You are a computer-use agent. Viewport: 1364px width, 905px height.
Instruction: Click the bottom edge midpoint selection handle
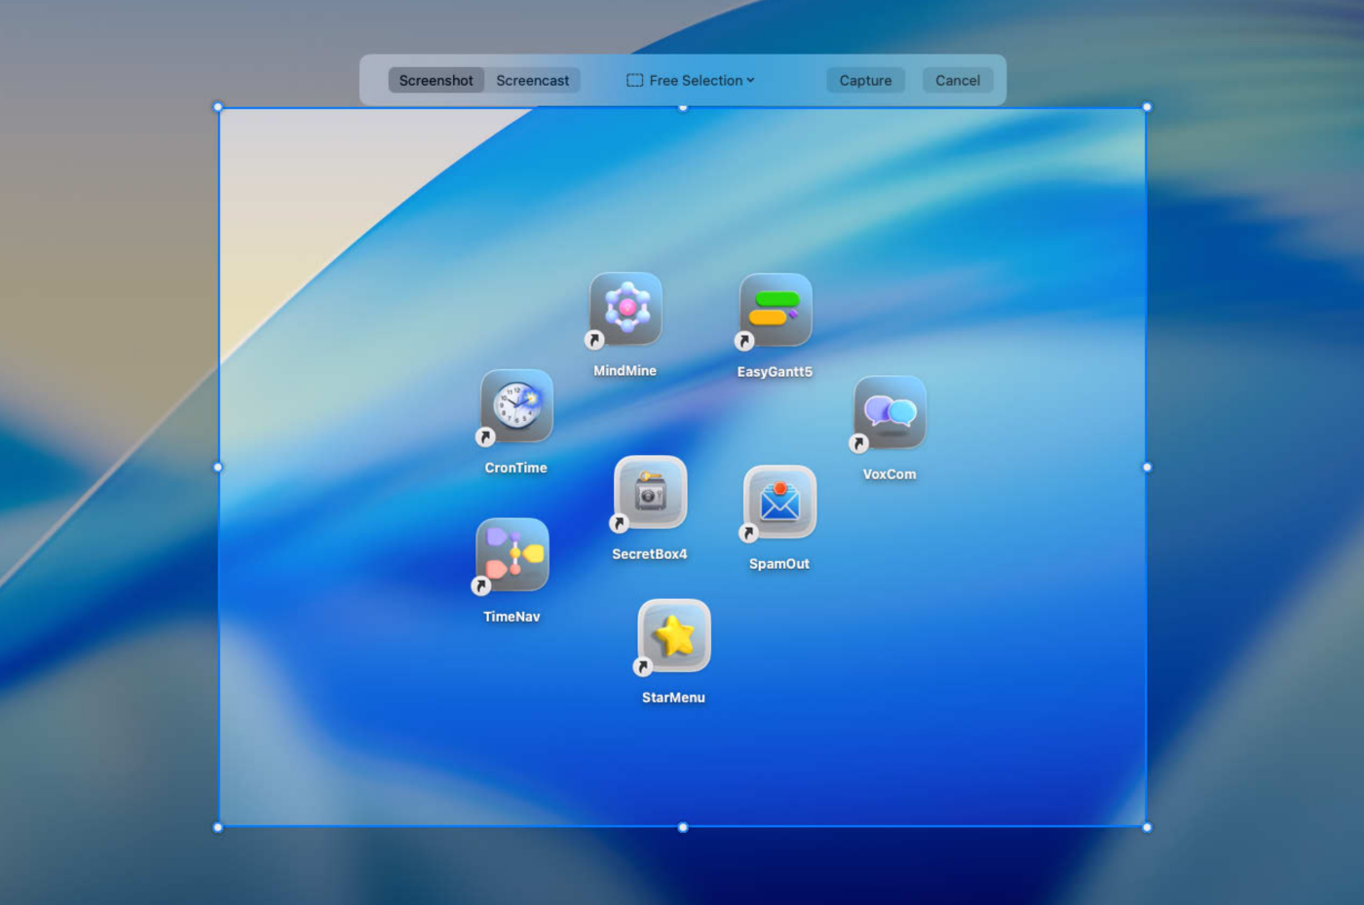click(683, 827)
